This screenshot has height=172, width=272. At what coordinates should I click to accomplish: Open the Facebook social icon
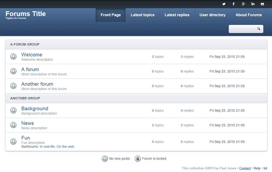[x=234, y=4]
